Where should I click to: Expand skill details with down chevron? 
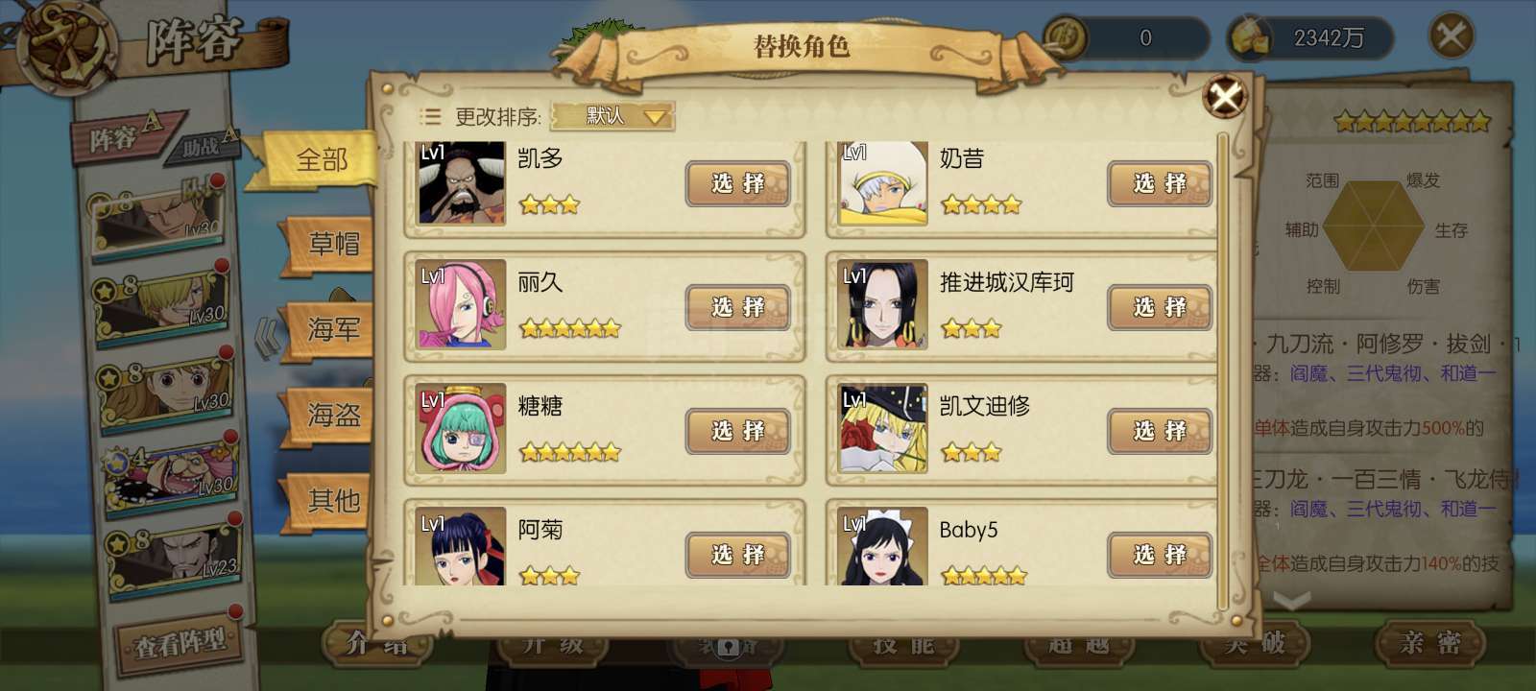coord(1291,601)
